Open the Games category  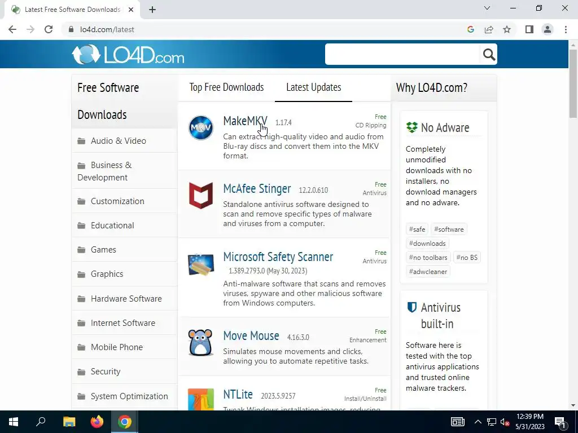[103, 250]
